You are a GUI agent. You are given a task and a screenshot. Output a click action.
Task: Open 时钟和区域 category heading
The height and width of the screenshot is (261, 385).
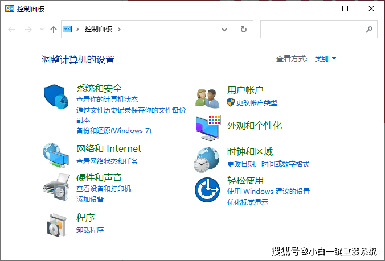[249, 152]
